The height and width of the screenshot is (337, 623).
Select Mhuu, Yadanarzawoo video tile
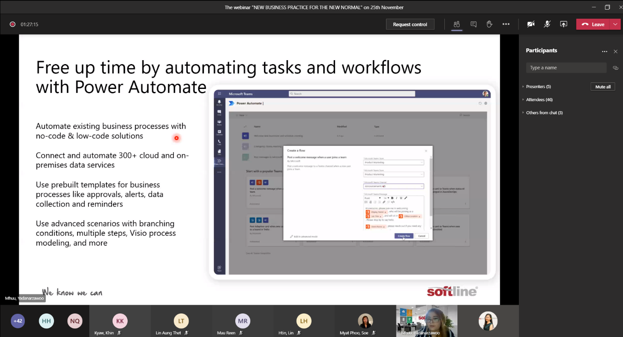427,321
